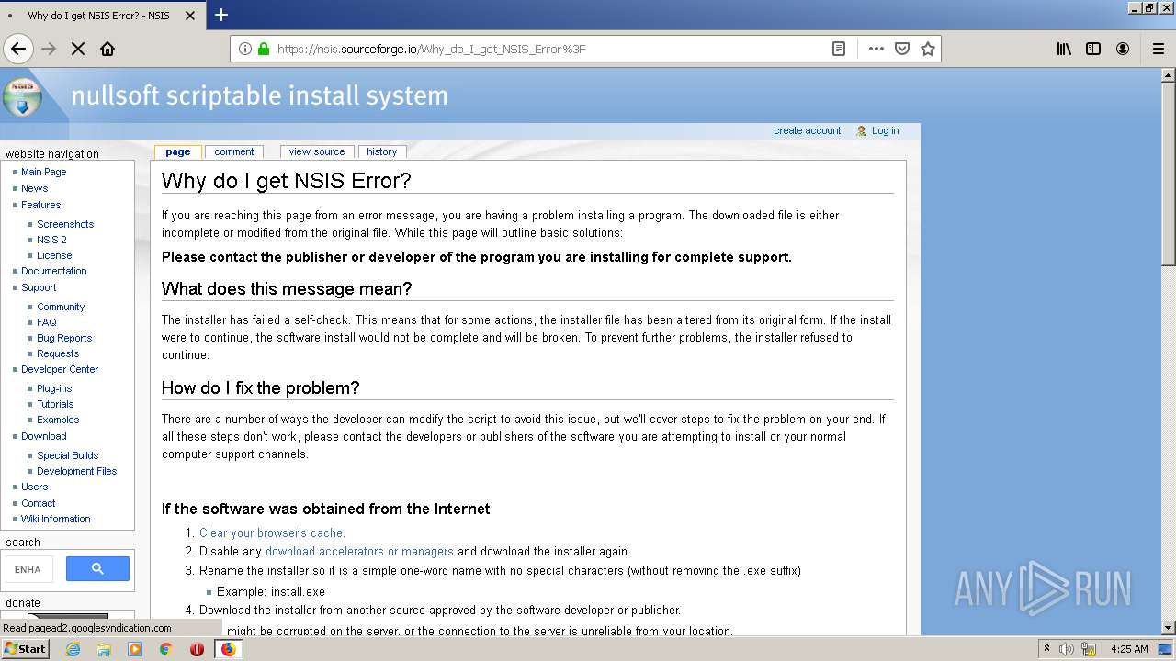Image resolution: width=1176 pixels, height=661 pixels.
Task: Launch Chrome from the taskbar
Action: click(166, 649)
